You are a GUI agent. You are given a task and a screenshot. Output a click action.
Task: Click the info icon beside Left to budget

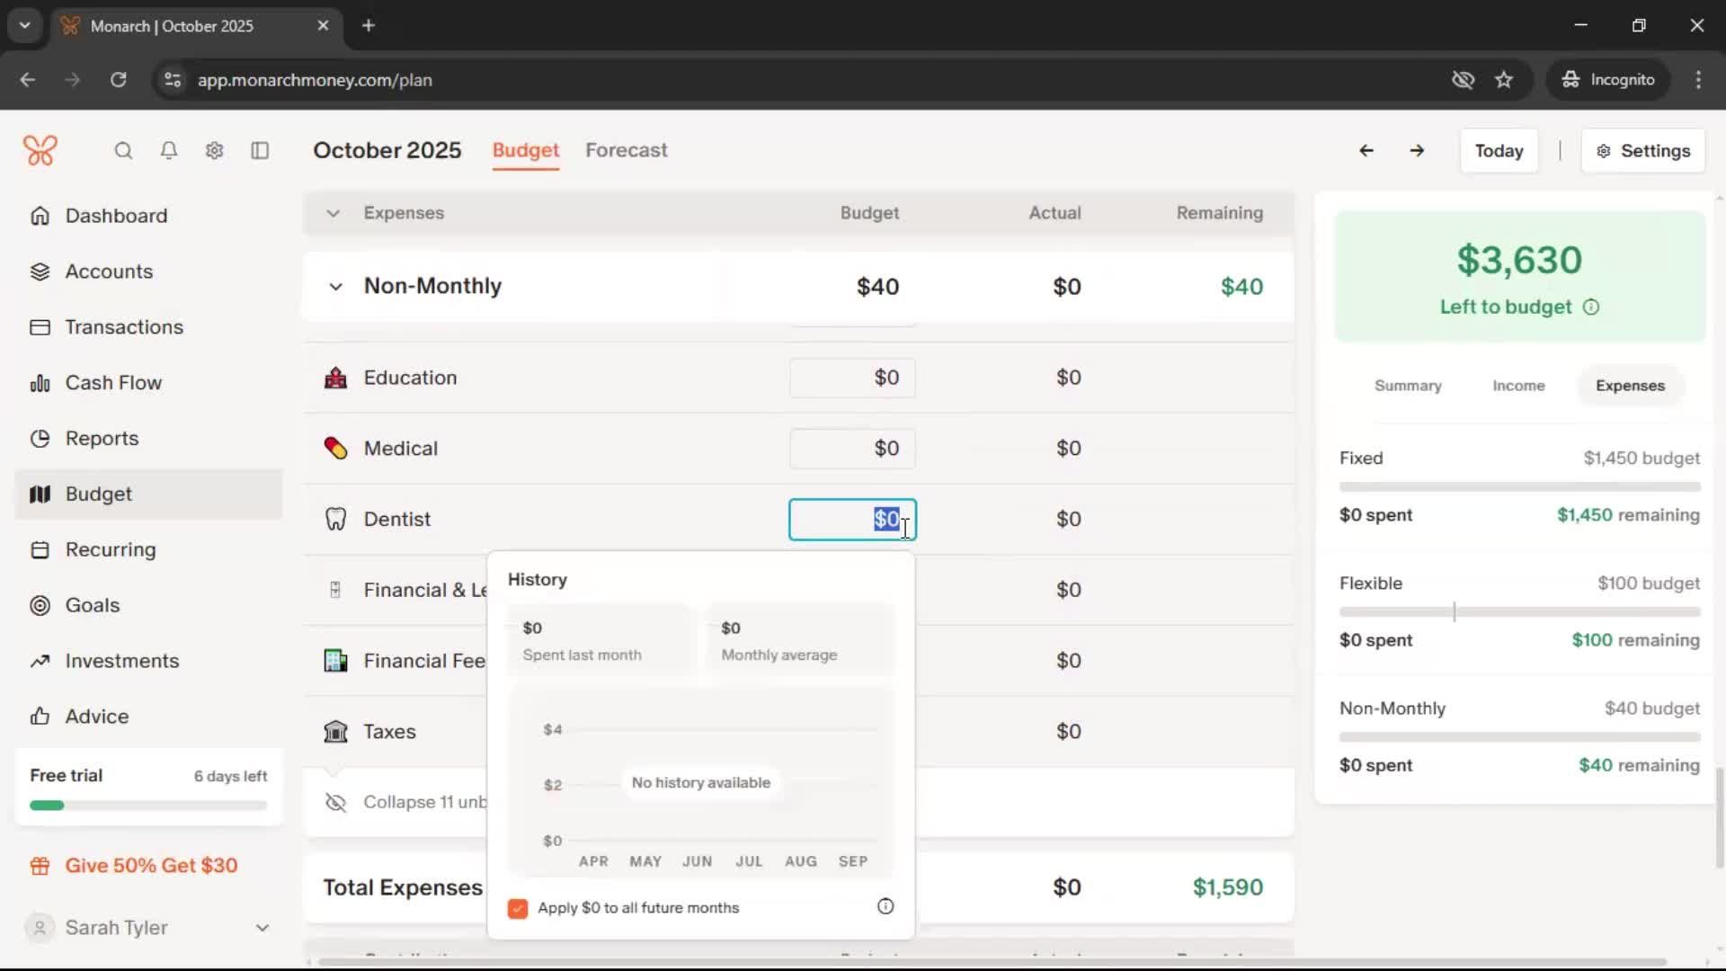point(1591,307)
